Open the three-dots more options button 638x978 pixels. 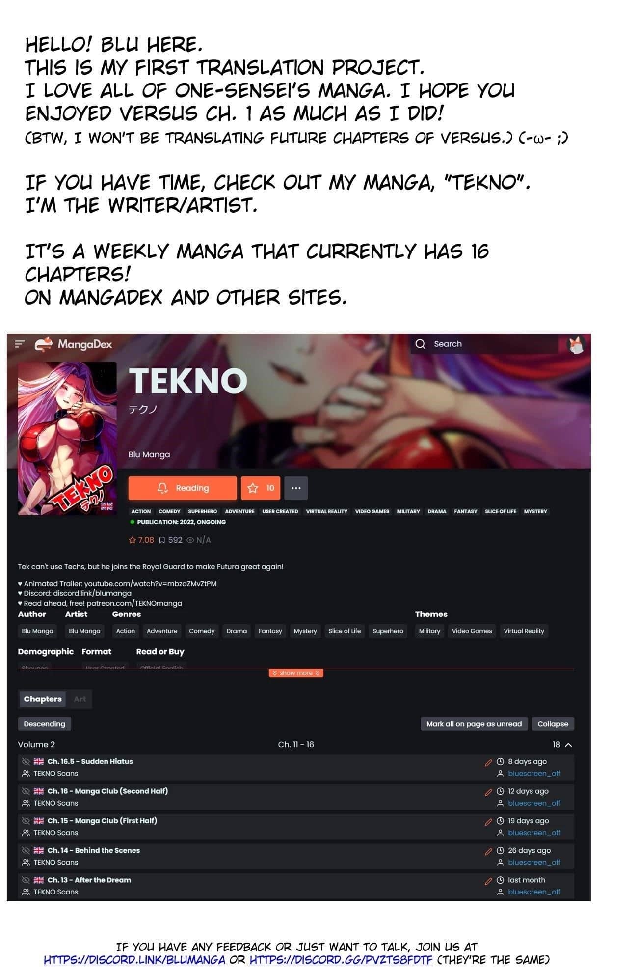296,488
